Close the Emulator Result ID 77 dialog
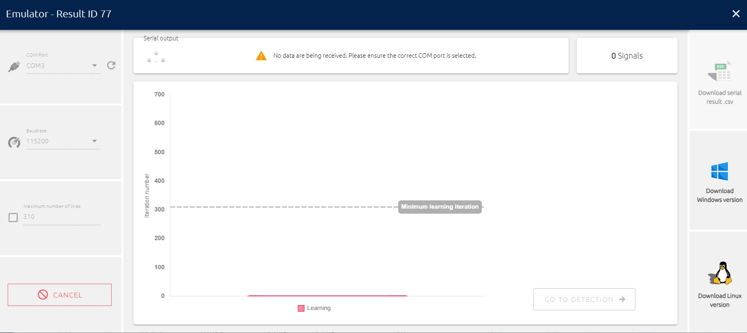This screenshot has width=747, height=333. point(736,14)
